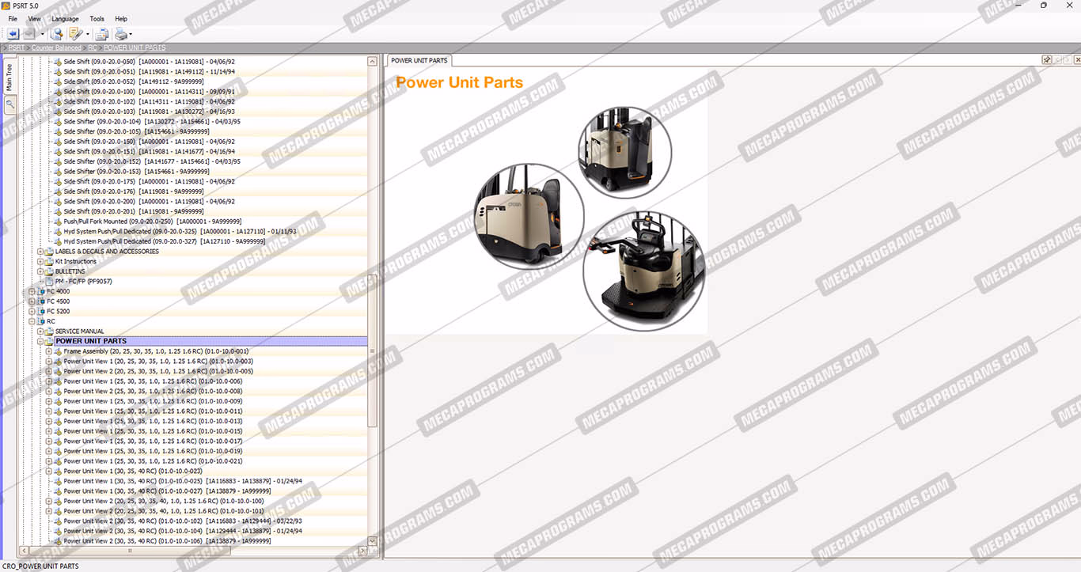Click the document properties toolbar icon
Image resolution: width=1081 pixels, height=572 pixels.
point(101,34)
